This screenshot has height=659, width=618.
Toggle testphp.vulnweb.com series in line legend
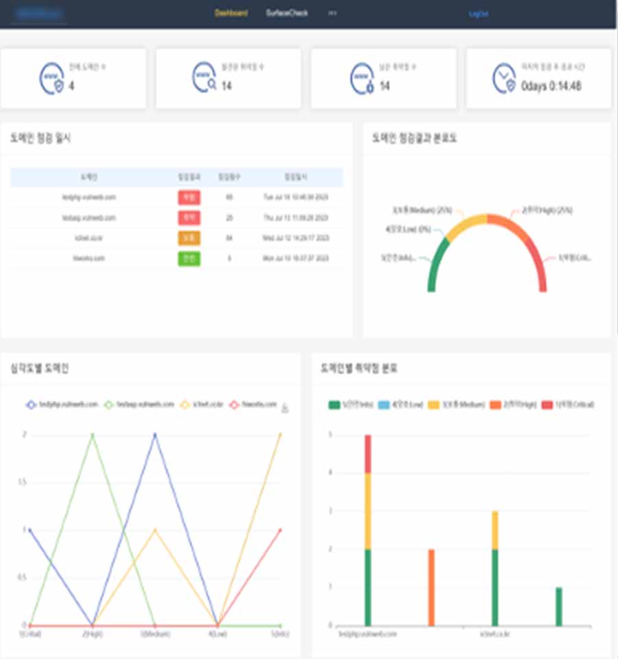[x=60, y=404]
